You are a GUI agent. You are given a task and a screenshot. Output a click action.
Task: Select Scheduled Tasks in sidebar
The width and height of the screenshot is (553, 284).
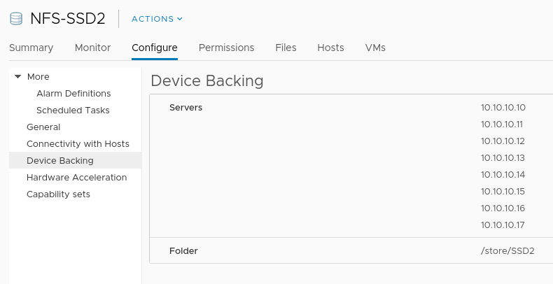click(73, 110)
